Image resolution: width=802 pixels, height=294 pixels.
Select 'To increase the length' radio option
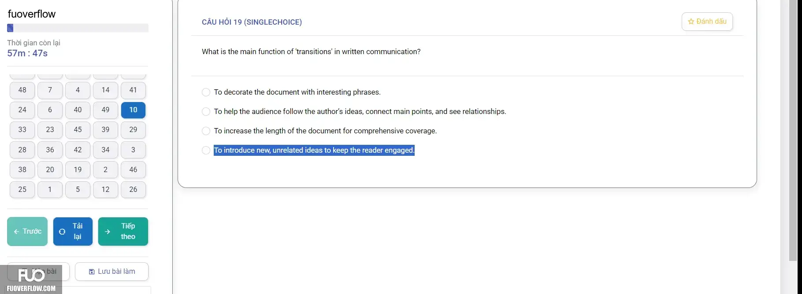click(x=206, y=131)
